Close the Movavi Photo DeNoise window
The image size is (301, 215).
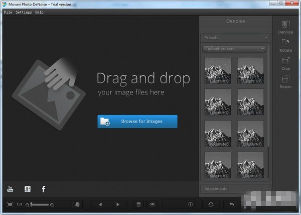292,3
